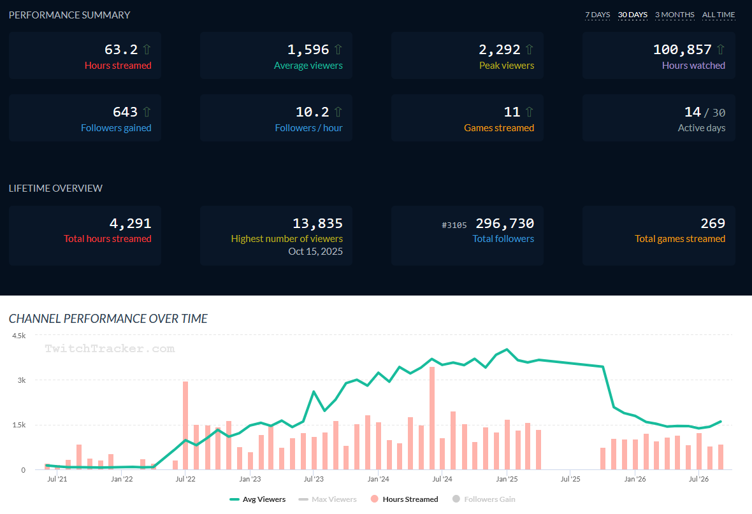Click the up arrow beside Average viewers
Image resolution: width=752 pixels, height=514 pixels.
pyautogui.click(x=338, y=50)
